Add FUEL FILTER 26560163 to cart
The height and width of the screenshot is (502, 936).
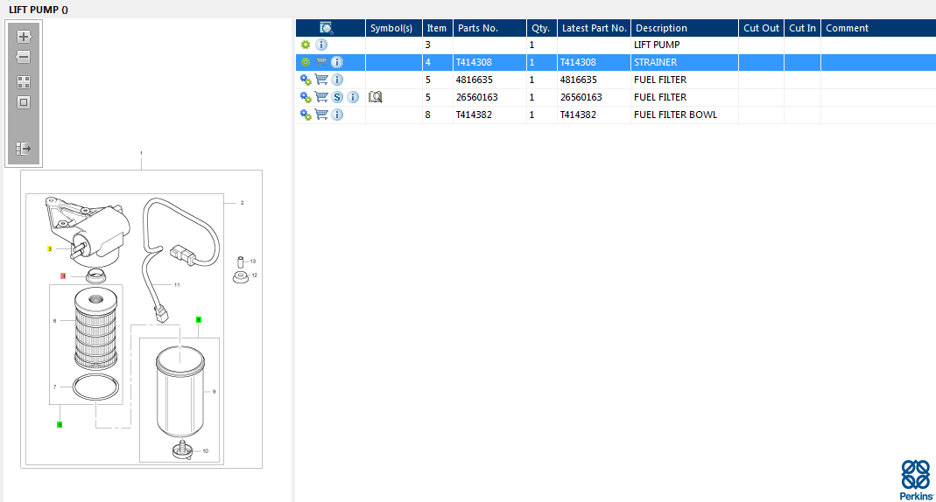[321, 96]
